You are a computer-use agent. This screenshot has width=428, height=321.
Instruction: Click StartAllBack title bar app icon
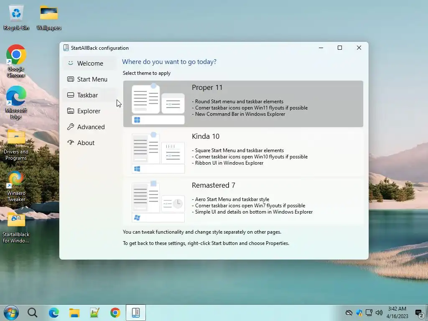point(66,48)
